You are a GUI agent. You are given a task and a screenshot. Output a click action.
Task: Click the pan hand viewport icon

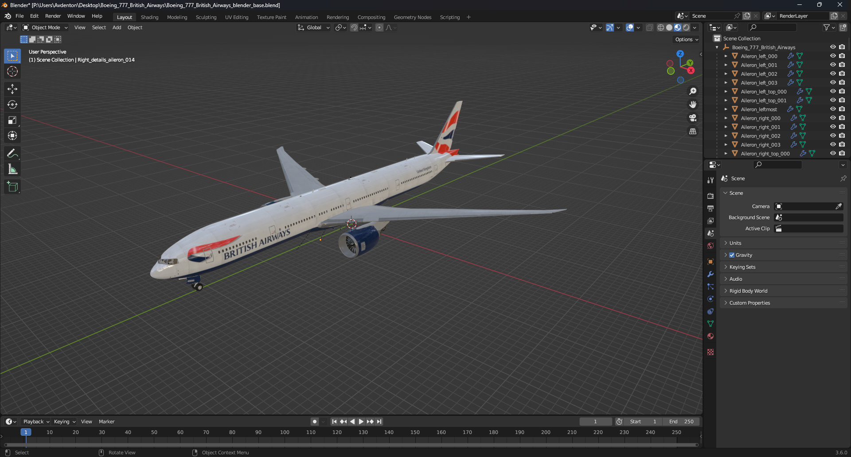pyautogui.click(x=692, y=105)
